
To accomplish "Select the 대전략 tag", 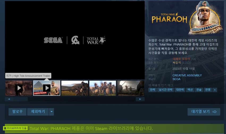I will [x=180, y=90].
